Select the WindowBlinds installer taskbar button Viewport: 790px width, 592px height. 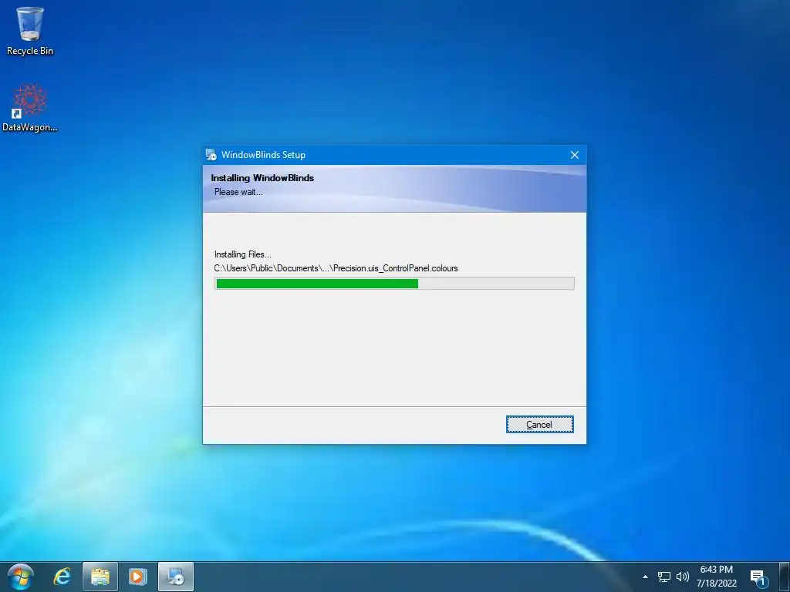point(176,577)
